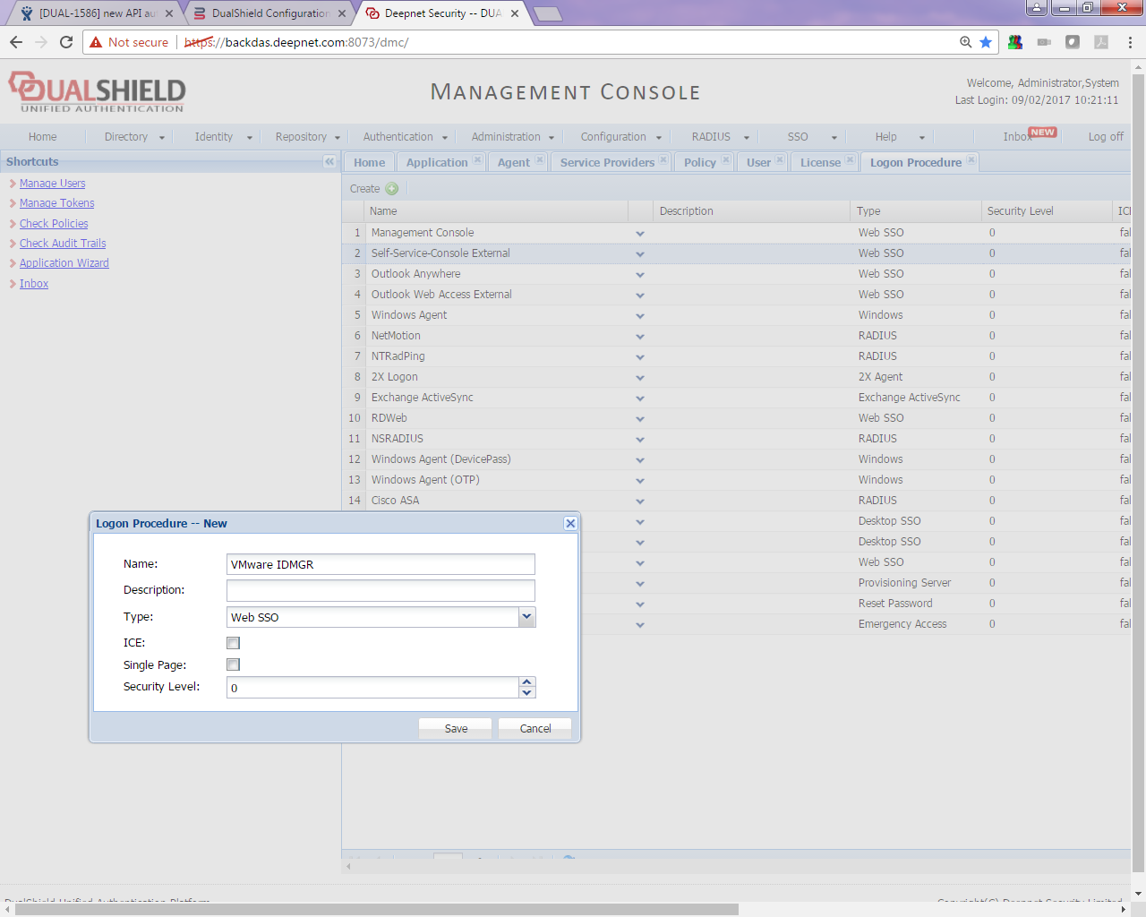
Task: Increase Security Level with up arrow
Action: point(526,682)
